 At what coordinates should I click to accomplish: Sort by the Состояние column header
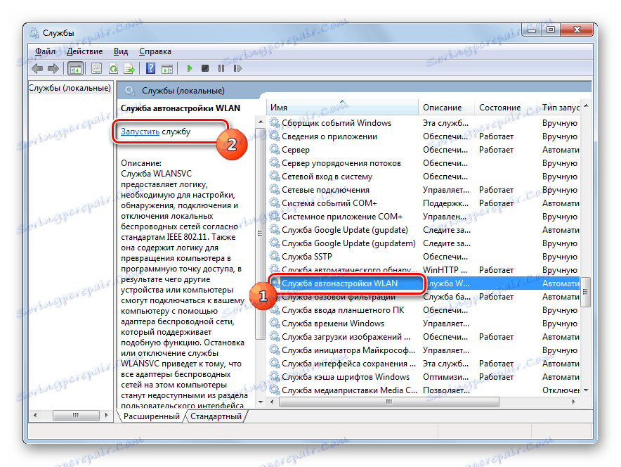(506, 108)
